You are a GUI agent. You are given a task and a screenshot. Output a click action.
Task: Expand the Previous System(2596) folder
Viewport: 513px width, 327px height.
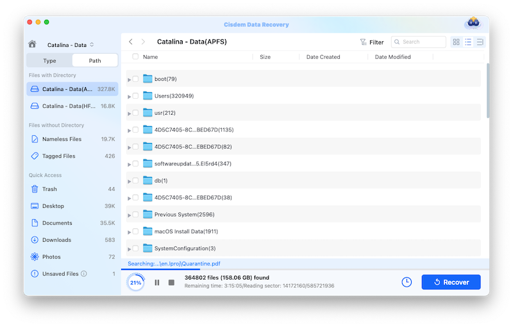click(130, 215)
